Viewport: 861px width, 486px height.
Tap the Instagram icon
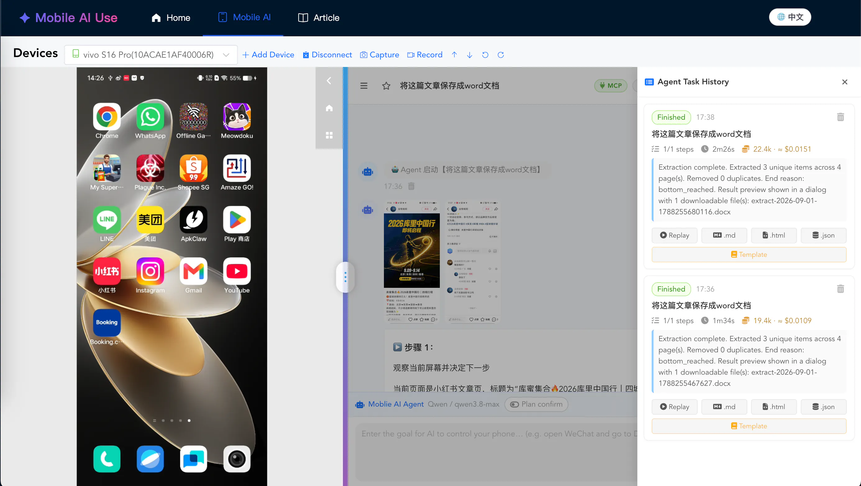[150, 271]
